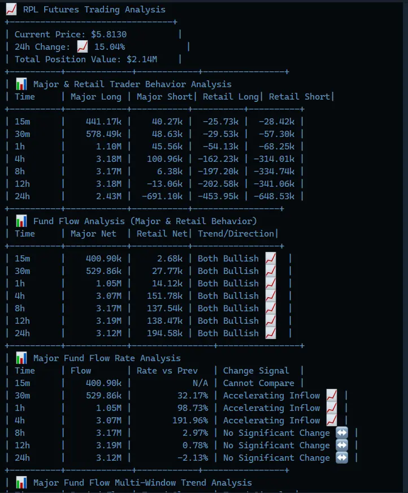Image resolution: width=408 pixels, height=493 pixels.
Task: Select -25.73k Retail Long value for 15m
Action: pos(220,122)
